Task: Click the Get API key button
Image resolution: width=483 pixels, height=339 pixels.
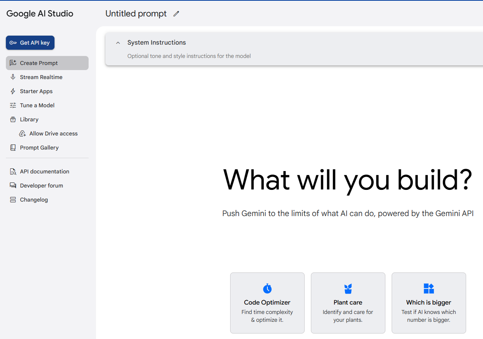Action: (30, 43)
